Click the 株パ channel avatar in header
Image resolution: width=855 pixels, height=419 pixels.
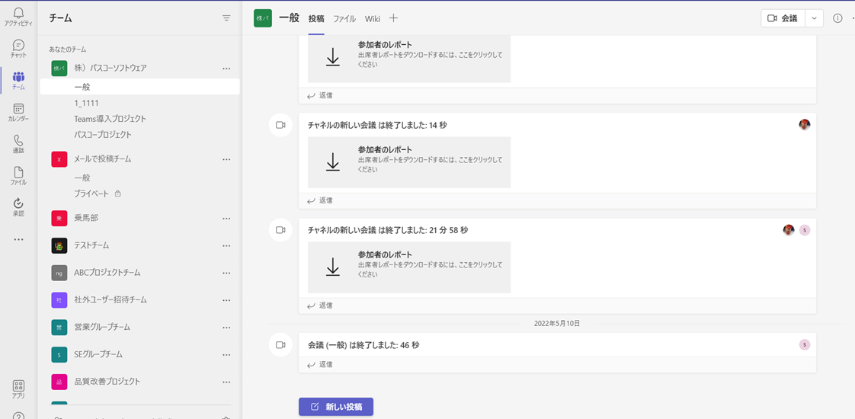coord(263,18)
